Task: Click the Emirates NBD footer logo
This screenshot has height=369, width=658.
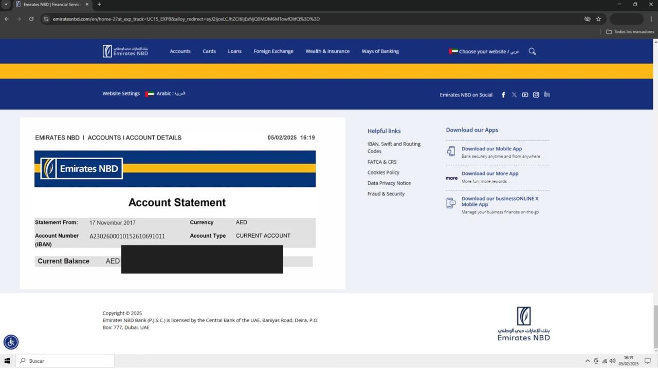Action: click(x=524, y=324)
